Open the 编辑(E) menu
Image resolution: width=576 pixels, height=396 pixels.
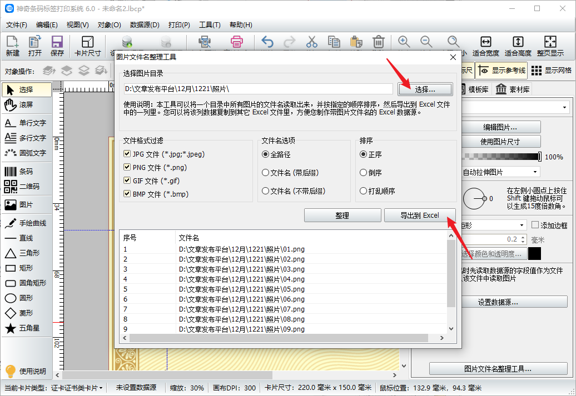coord(47,24)
